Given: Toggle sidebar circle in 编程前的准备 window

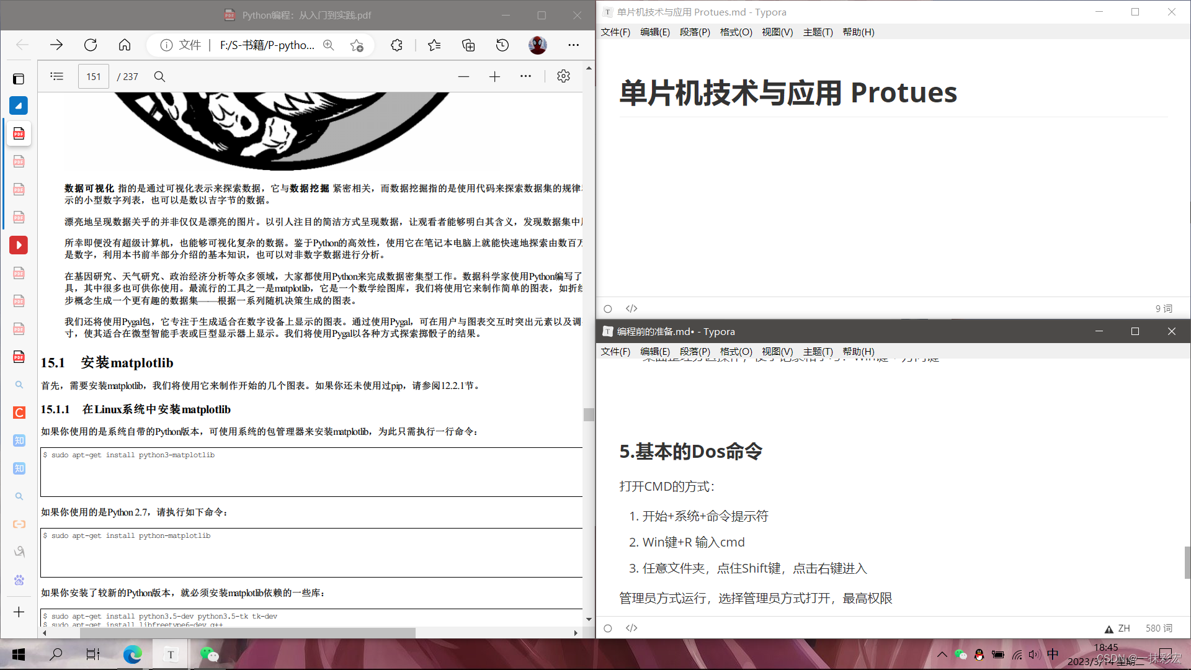Looking at the screenshot, I should [x=608, y=628].
